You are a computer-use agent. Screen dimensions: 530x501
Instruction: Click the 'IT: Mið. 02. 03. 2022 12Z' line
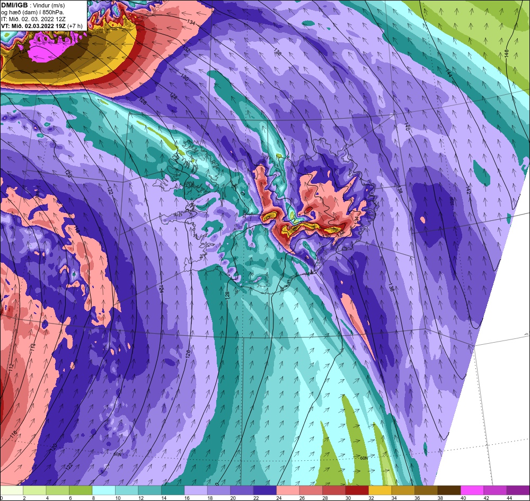[x=32, y=19]
